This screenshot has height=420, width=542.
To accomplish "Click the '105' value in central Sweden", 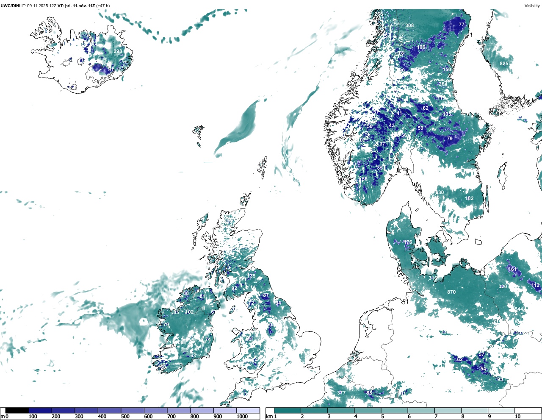I will (x=447, y=114).
